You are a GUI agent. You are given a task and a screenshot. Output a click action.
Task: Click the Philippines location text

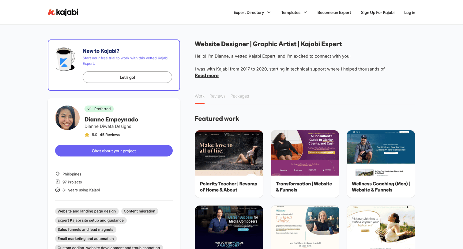(x=72, y=174)
